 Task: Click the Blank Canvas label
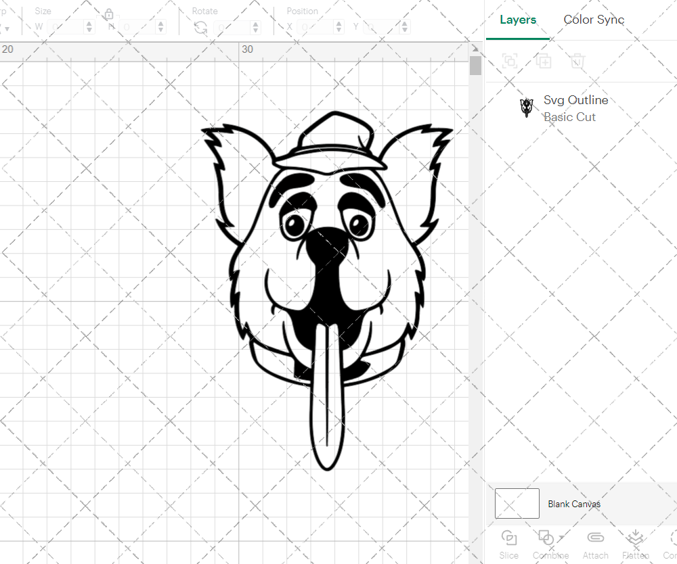tap(574, 504)
